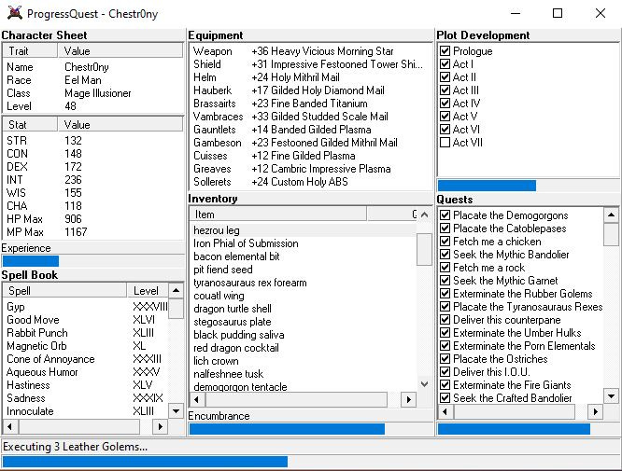The width and height of the screenshot is (622, 471).
Task: Select the Sollerets equipment row
Action: (310, 182)
